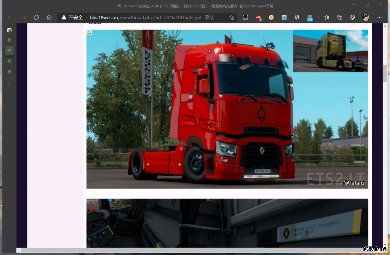This screenshot has width=390, height=255.
Task: Open the Favorites list icon in toolbar
Action: click(327, 17)
